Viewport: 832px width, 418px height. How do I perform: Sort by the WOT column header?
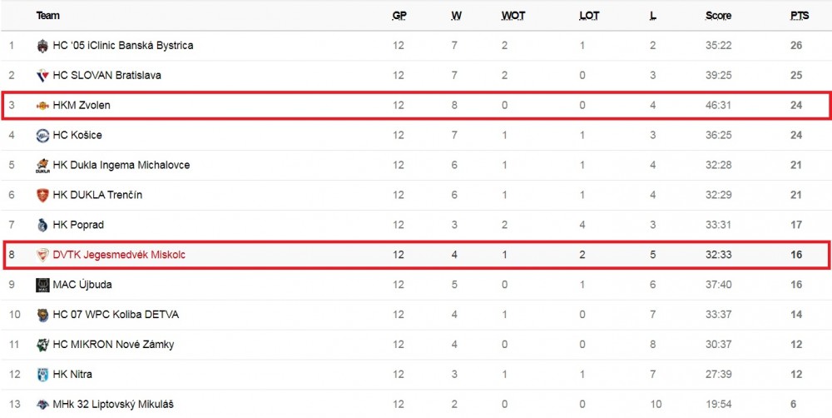513,16
